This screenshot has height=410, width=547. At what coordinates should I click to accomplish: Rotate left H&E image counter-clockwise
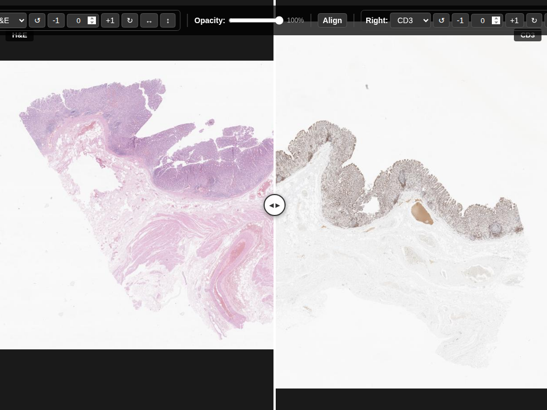[x=37, y=20]
